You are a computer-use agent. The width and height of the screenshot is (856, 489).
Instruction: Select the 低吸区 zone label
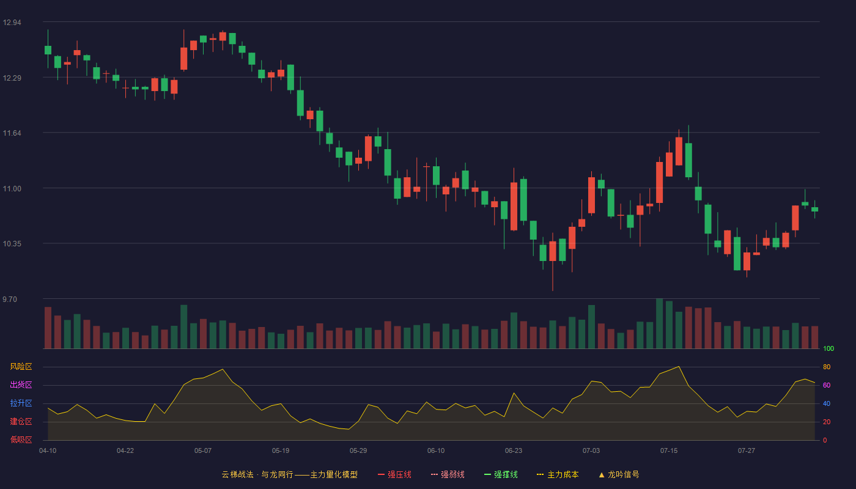point(21,439)
